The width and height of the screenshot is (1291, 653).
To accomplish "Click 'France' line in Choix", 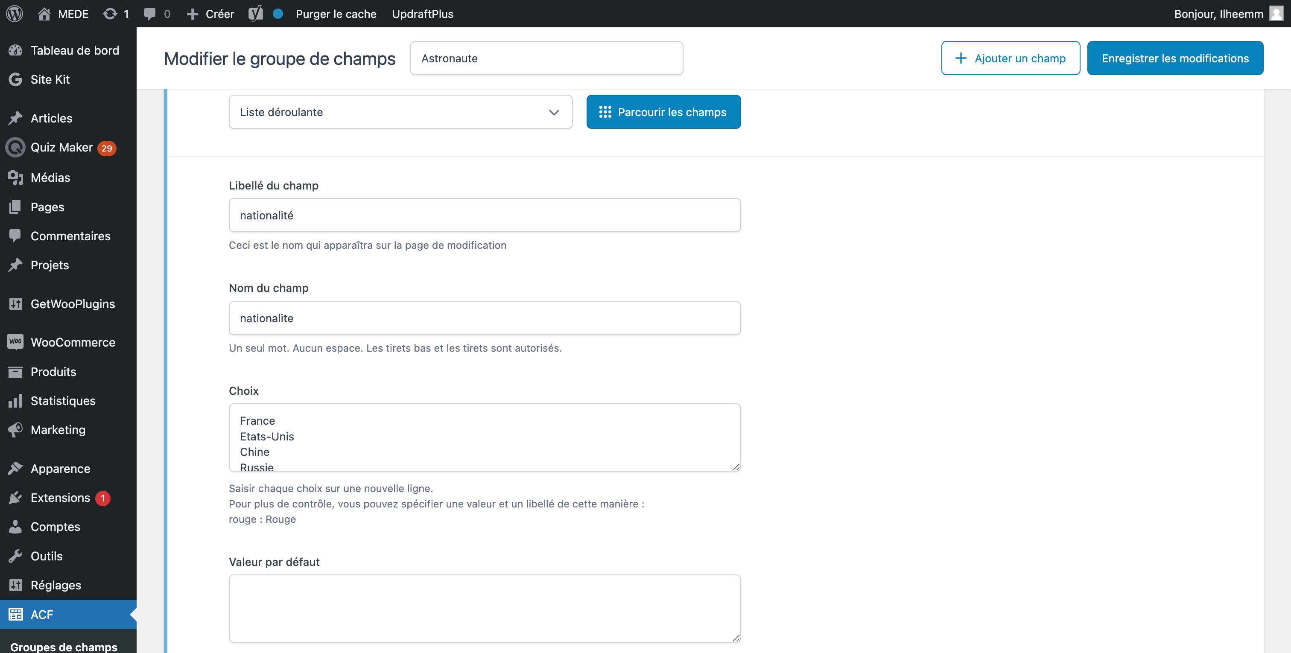I will point(257,420).
